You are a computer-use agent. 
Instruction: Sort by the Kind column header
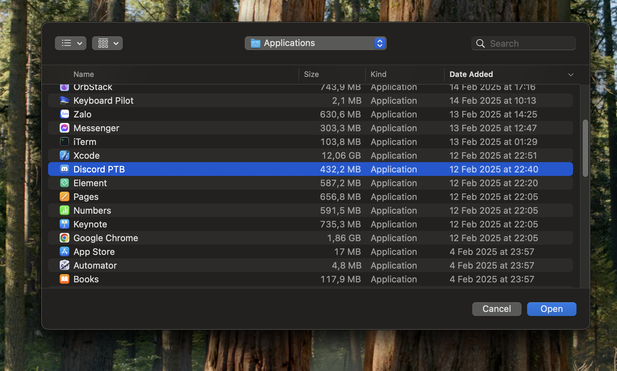[x=379, y=74]
